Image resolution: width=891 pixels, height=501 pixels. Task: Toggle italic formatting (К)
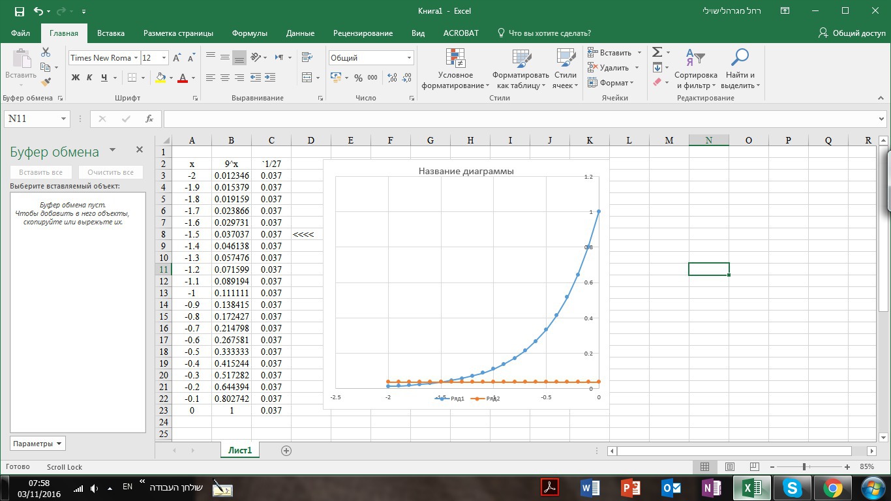[x=89, y=78]
